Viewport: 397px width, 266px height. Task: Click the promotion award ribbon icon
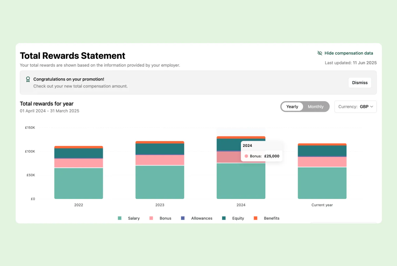click(x=28, y=79)
